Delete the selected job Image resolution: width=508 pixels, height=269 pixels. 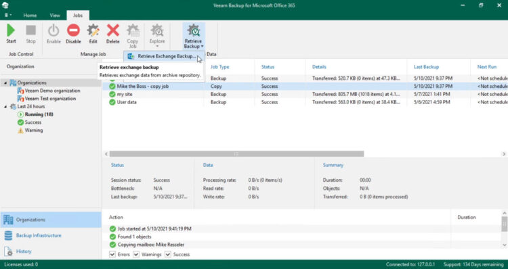coord(112,34)
